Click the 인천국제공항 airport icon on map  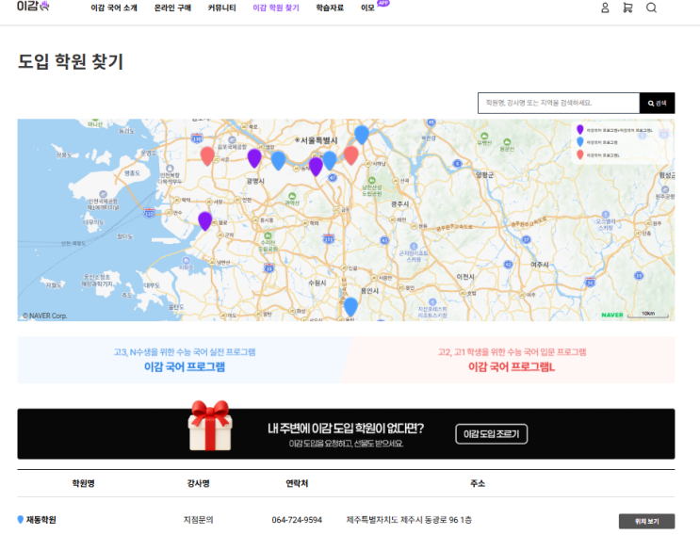pyautogui.click(x=103, y=194)
